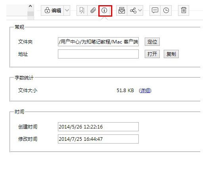This screenshot has height=172, width=203.
Task: Click the send-by-email envelope icon
Action: pos(122,10)
